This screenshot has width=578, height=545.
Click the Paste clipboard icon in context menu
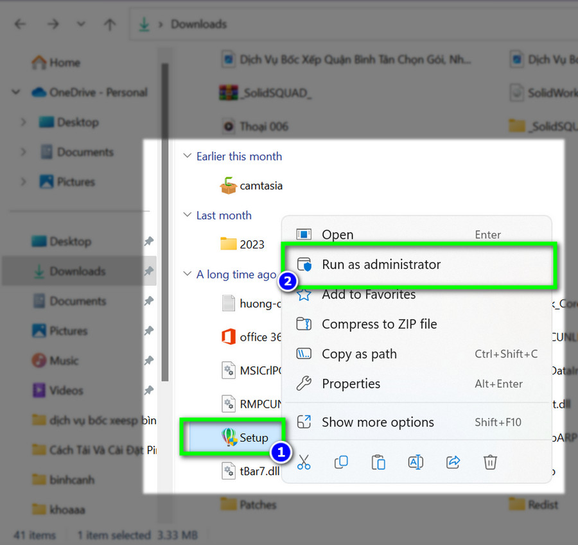click(x=378, y=462)
